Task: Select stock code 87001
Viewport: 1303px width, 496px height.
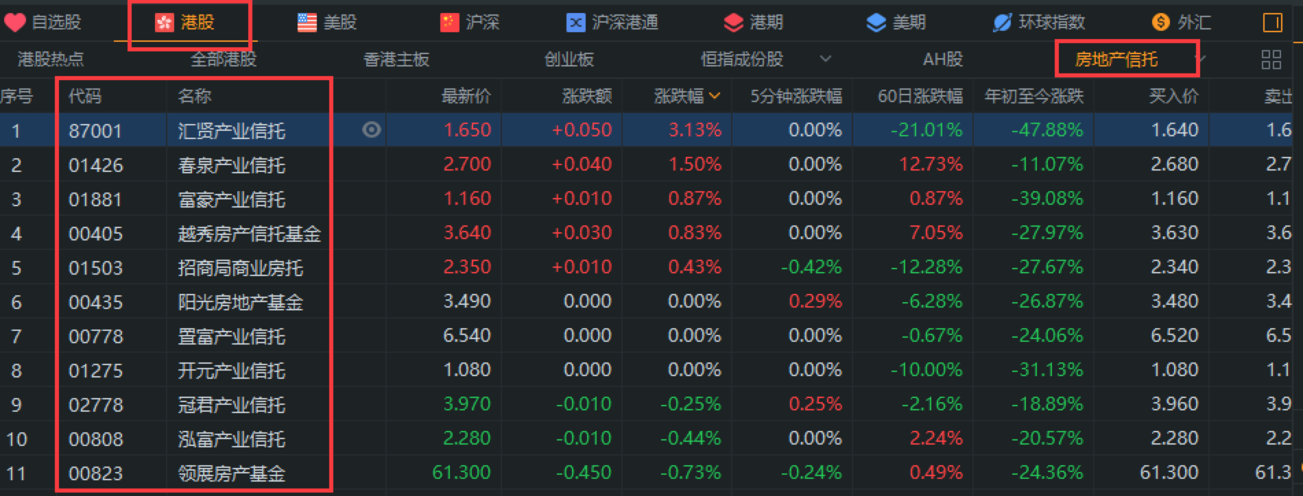Action: click(95, 130)
